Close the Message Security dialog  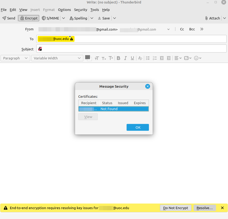pos(148,86)
